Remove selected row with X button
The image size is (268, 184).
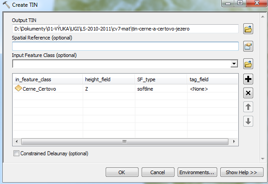pos(248,93)
